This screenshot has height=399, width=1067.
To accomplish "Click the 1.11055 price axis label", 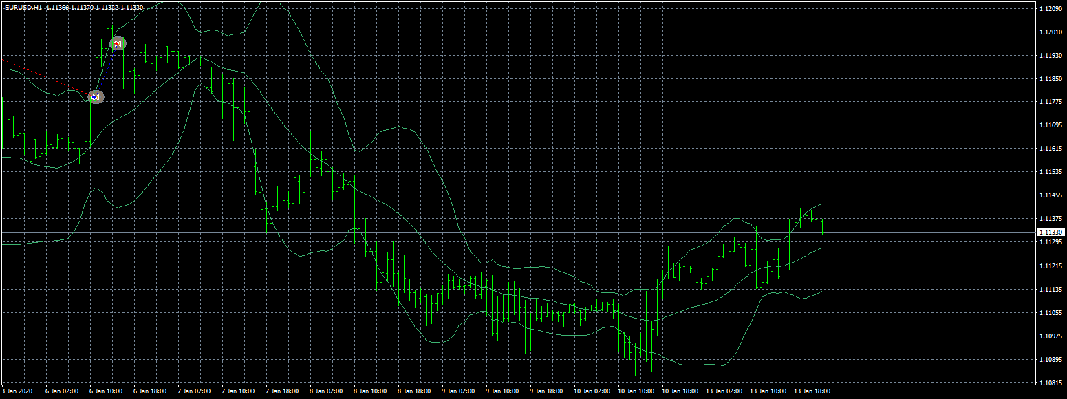I will 1051,313.
